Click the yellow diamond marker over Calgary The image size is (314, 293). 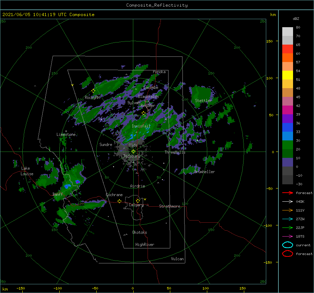point(138,201)
